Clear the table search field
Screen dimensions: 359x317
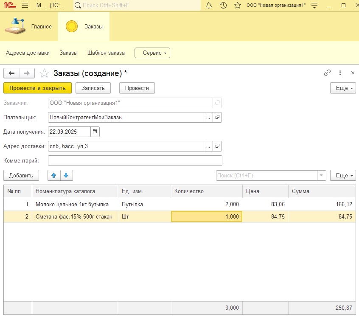point(322,175)
